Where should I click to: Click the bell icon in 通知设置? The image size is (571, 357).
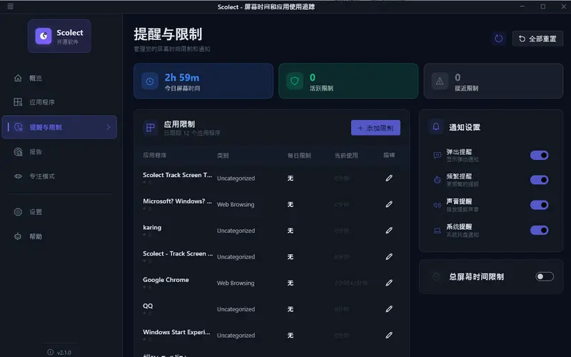tap(436, 127)
